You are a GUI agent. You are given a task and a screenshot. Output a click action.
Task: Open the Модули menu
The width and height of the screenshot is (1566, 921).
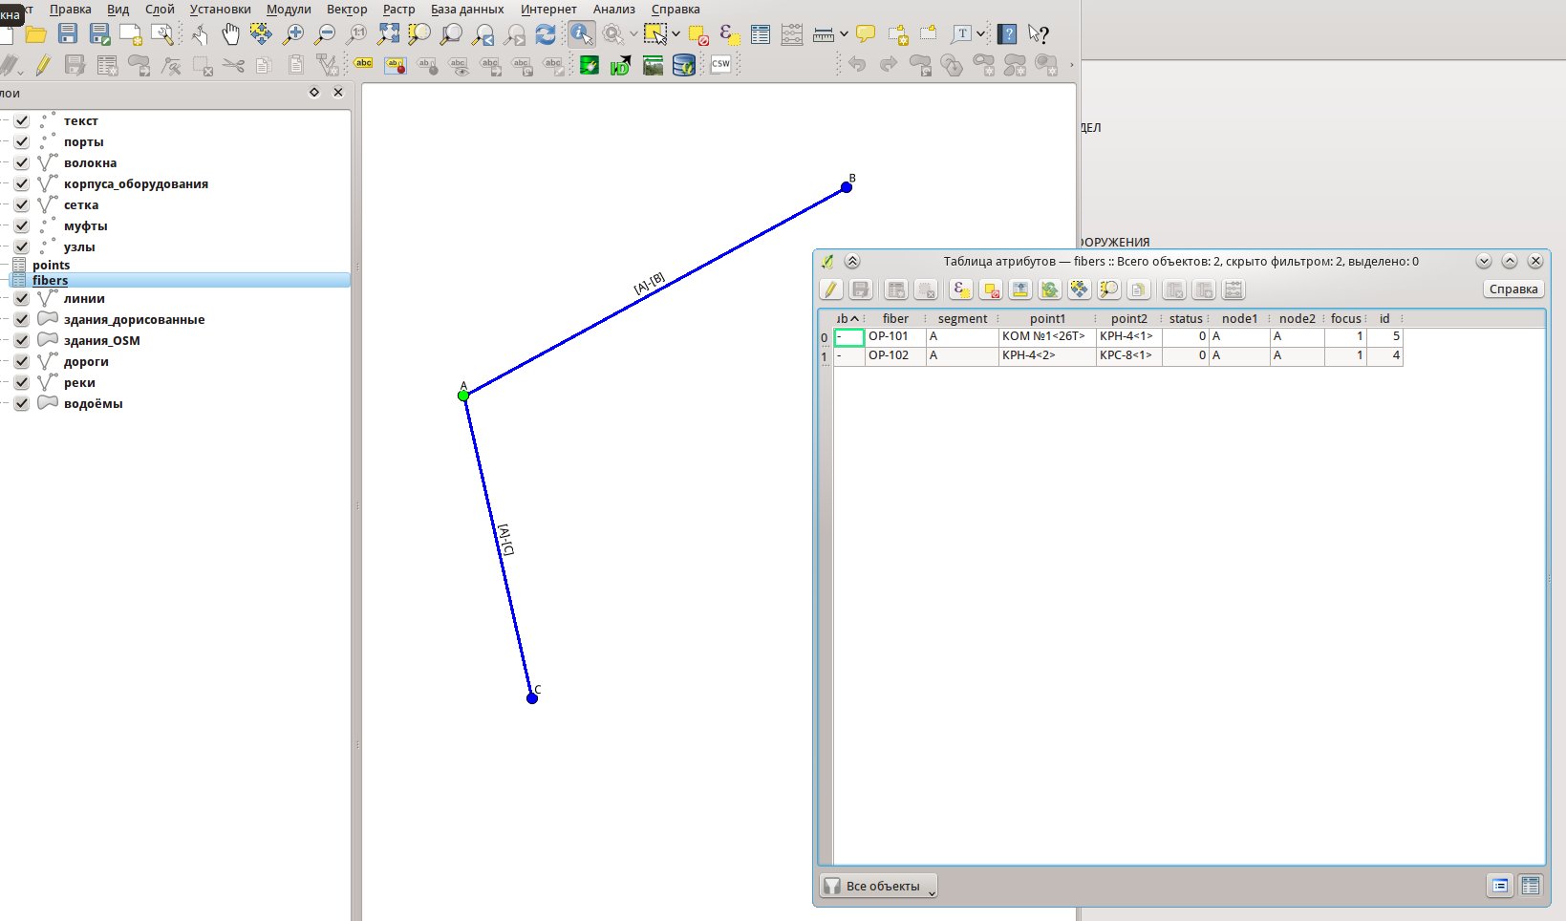[x=289, y=9]
